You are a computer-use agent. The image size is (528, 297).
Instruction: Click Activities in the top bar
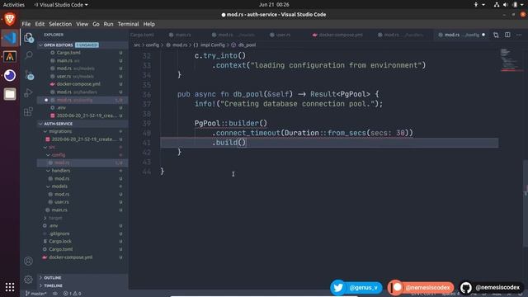(x=14, y=5)
